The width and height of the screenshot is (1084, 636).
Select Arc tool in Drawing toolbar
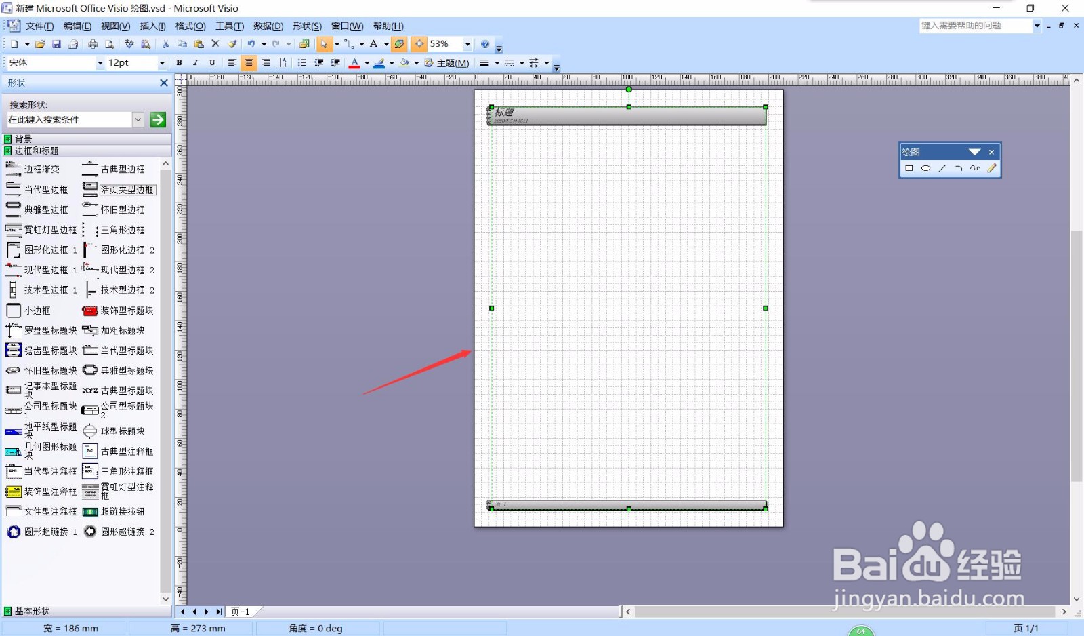[x=959, y=168]
